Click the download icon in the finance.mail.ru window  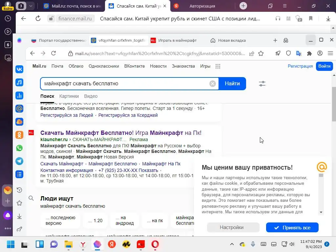(328, 19)
